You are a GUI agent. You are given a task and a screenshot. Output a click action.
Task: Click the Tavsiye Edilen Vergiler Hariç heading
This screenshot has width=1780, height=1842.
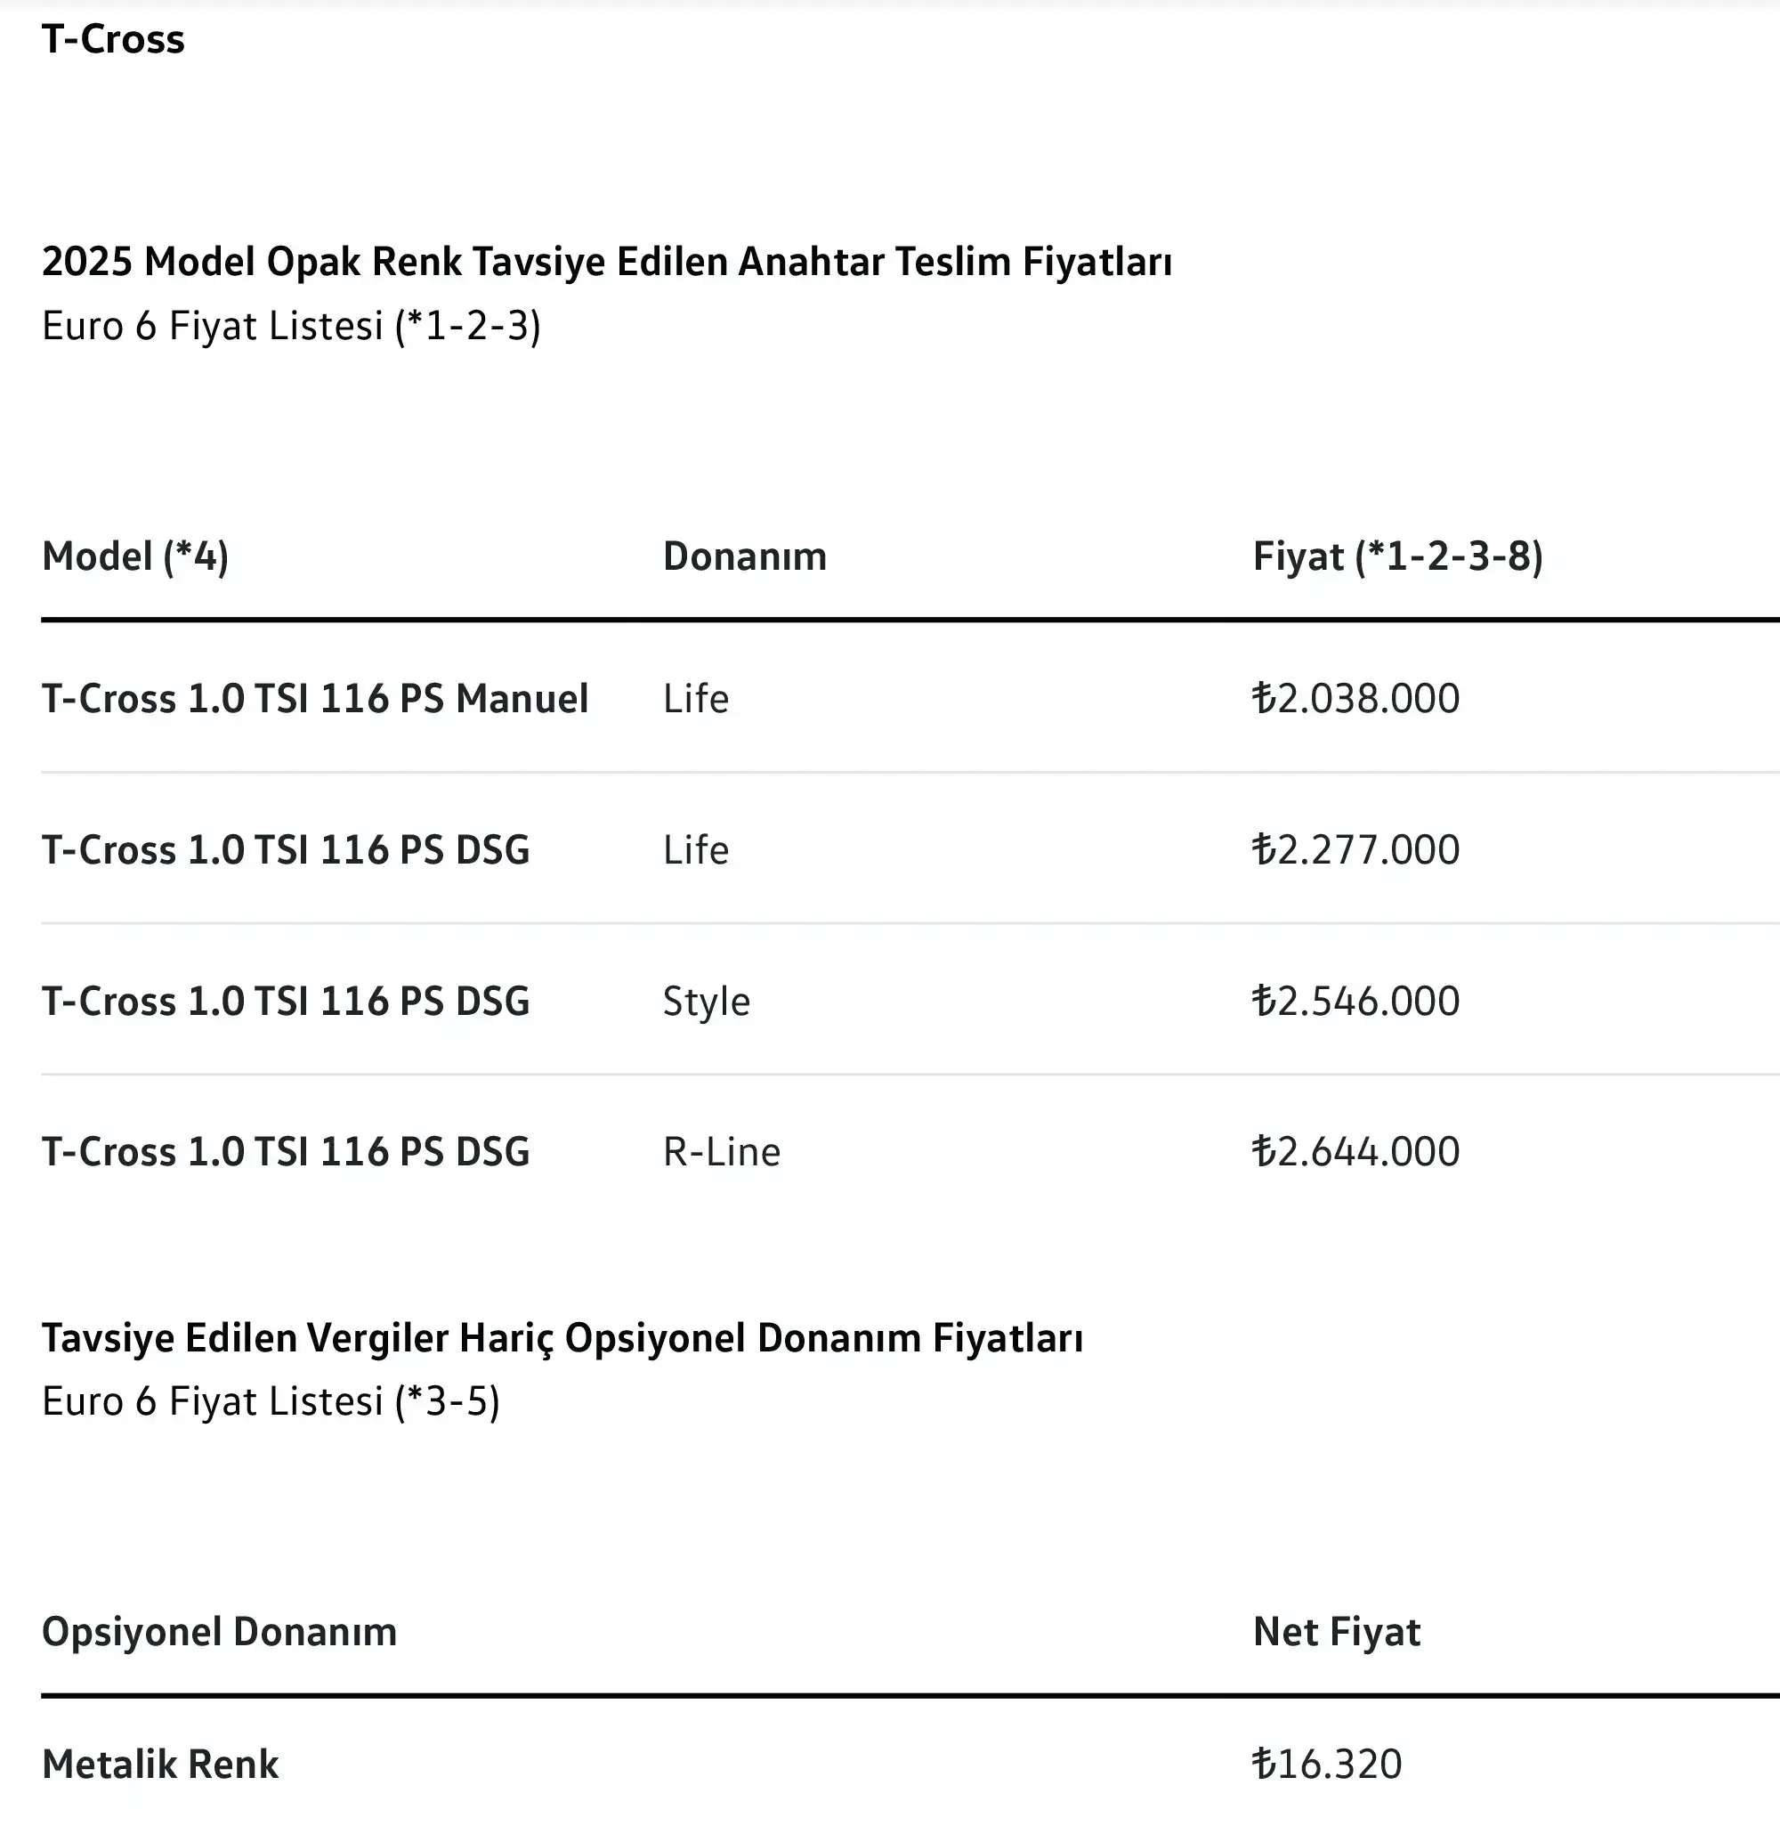coord(562,1337)
